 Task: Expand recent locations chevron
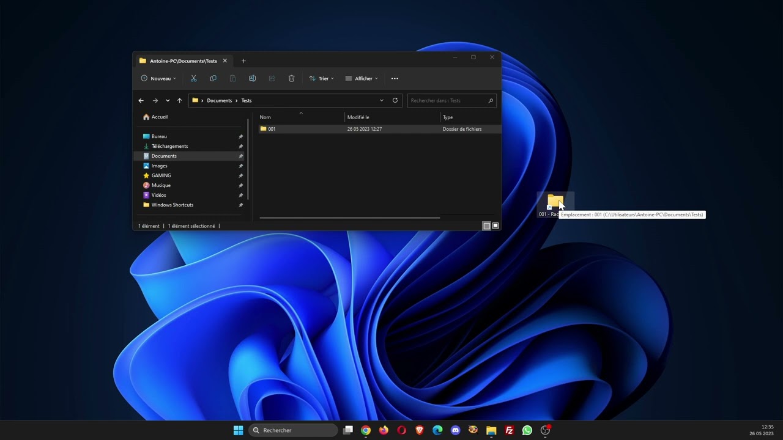click(168, 100)
